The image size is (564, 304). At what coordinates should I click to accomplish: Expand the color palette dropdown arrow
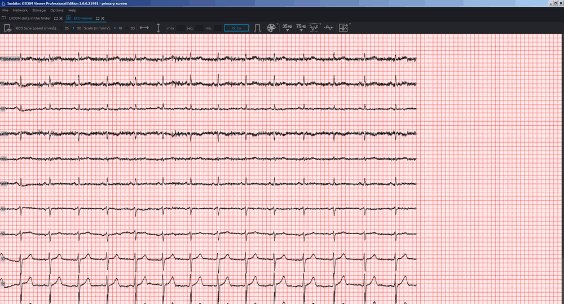pyautogui.click(x=277, y=25)
